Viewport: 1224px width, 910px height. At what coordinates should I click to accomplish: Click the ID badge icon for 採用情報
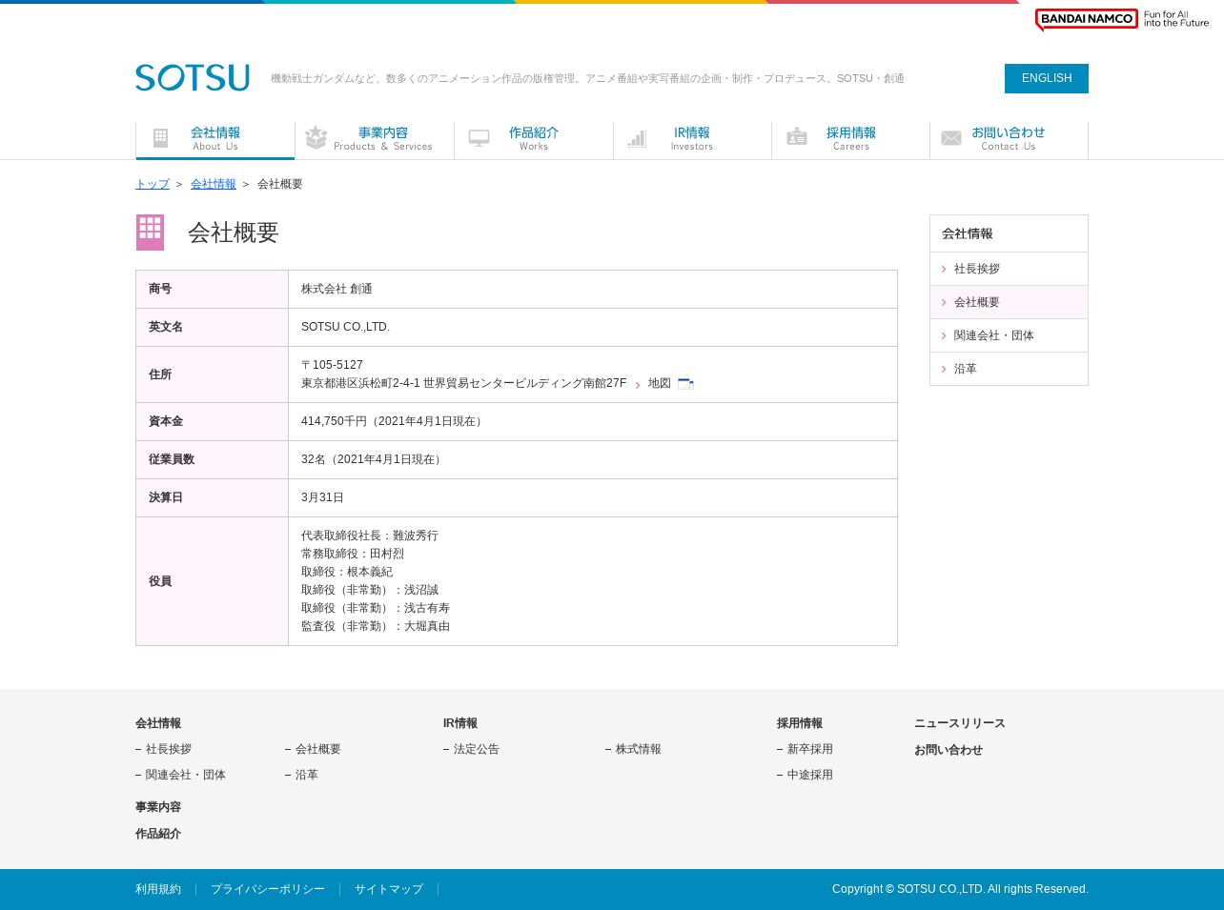click(797, 138)
